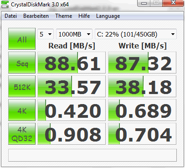
Task: Select the Seq read value 88.61
Action: tap(72, 63)
